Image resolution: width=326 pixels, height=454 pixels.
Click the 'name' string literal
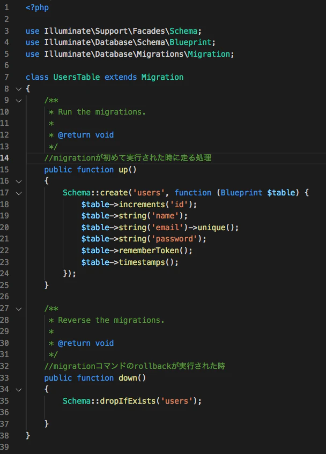point(165,216)
